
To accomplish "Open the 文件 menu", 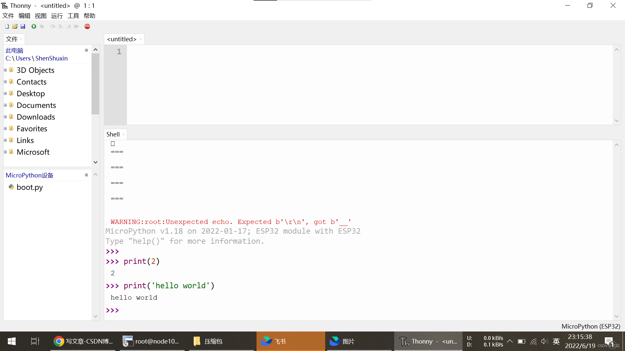I will tap(8, 16).
